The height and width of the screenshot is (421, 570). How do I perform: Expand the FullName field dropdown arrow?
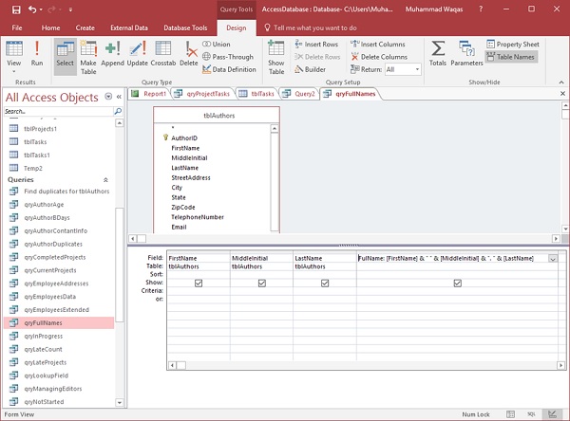[x=552, y=259]
